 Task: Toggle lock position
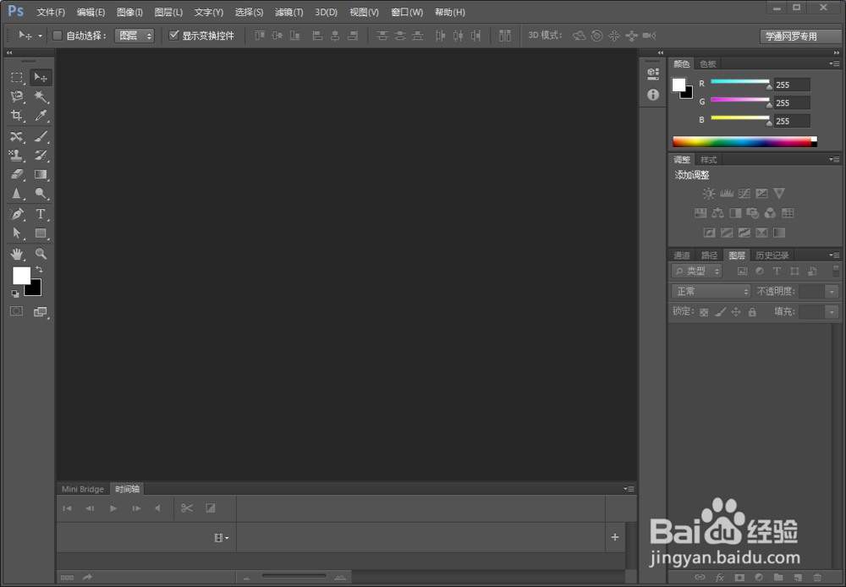tap(736, 312)
